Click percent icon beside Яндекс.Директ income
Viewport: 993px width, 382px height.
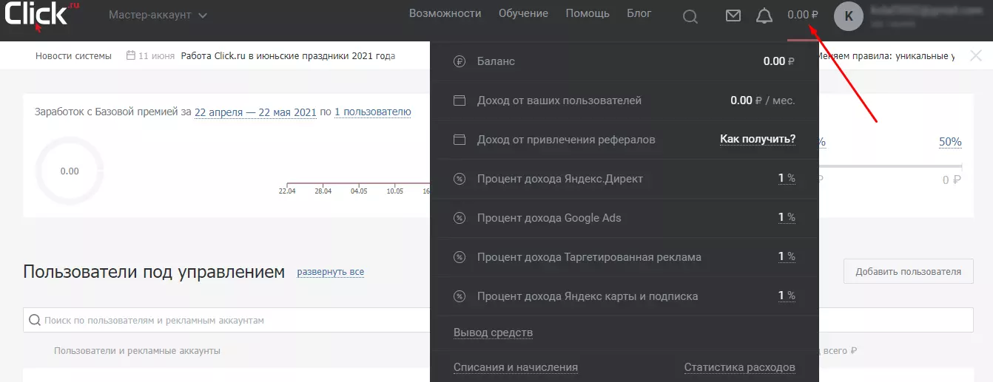pyautogui.click(x=460, y=179)
